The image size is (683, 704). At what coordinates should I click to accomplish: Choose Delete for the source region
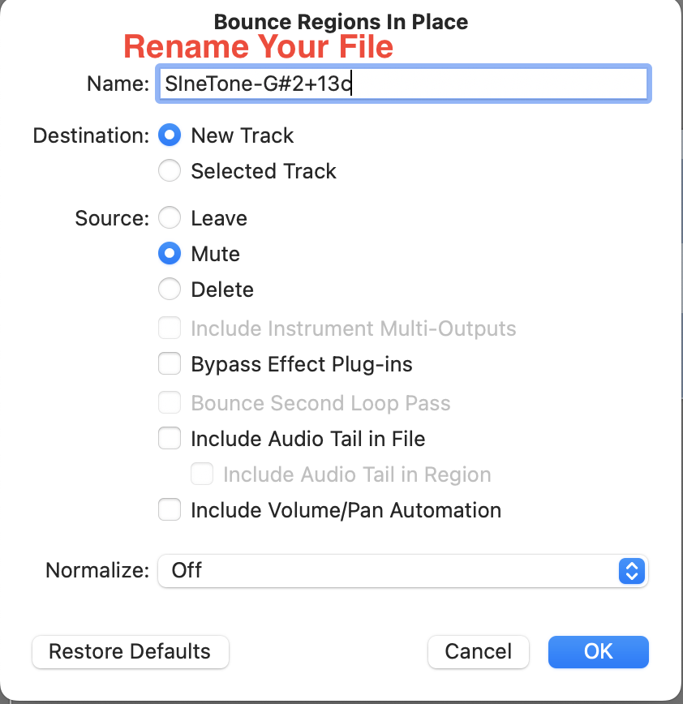pos(170,290)
